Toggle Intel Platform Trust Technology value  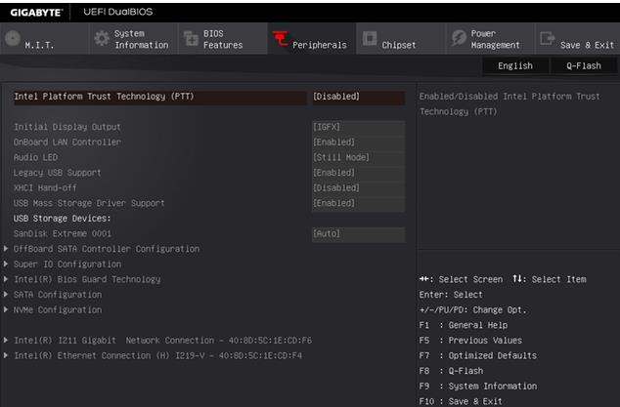tap(357, 97)
